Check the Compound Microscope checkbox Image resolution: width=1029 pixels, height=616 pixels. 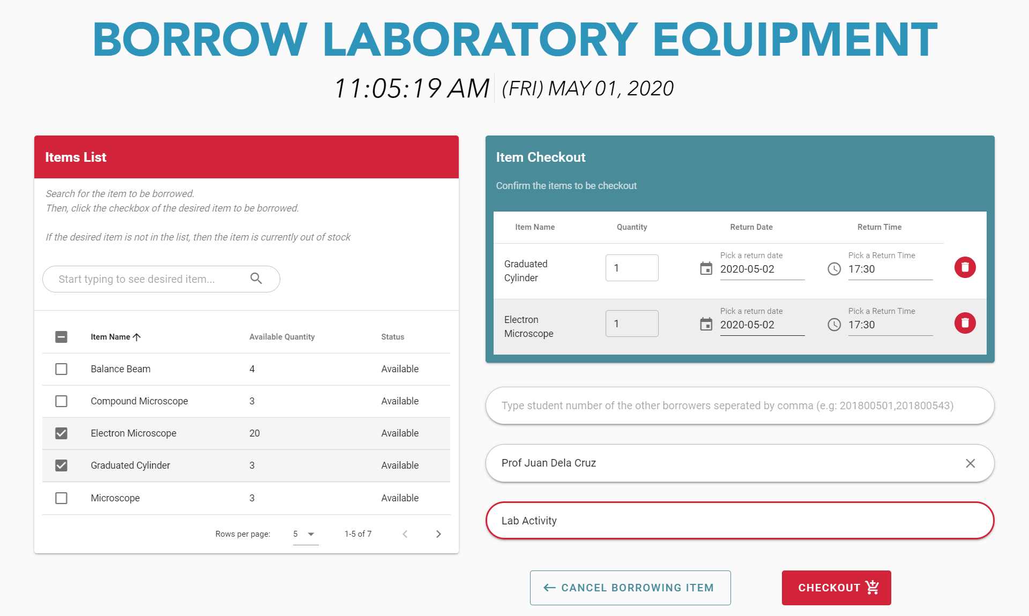click(x=62, y=401)
